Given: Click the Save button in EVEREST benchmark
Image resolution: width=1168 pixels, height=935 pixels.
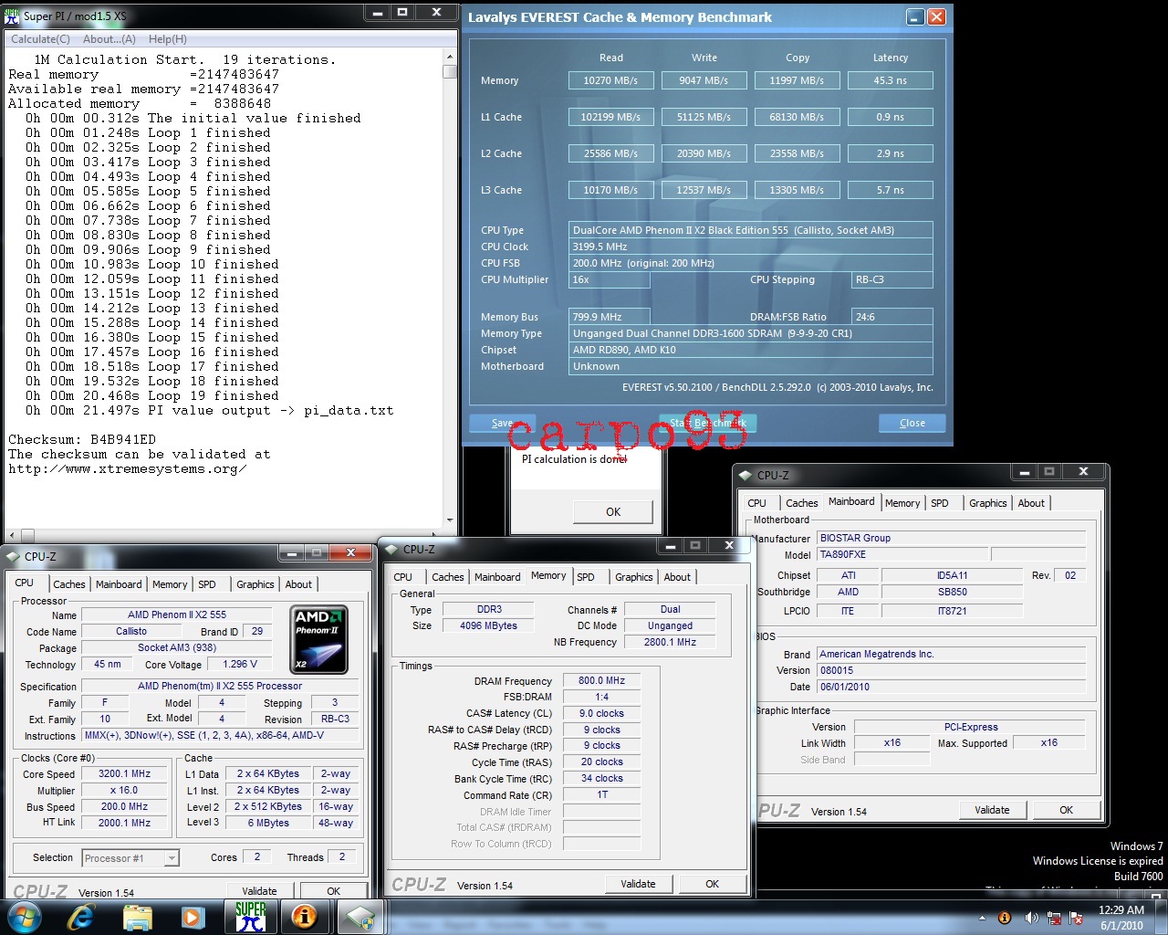Looking at the screenshot, I should [x=502, y=423].
